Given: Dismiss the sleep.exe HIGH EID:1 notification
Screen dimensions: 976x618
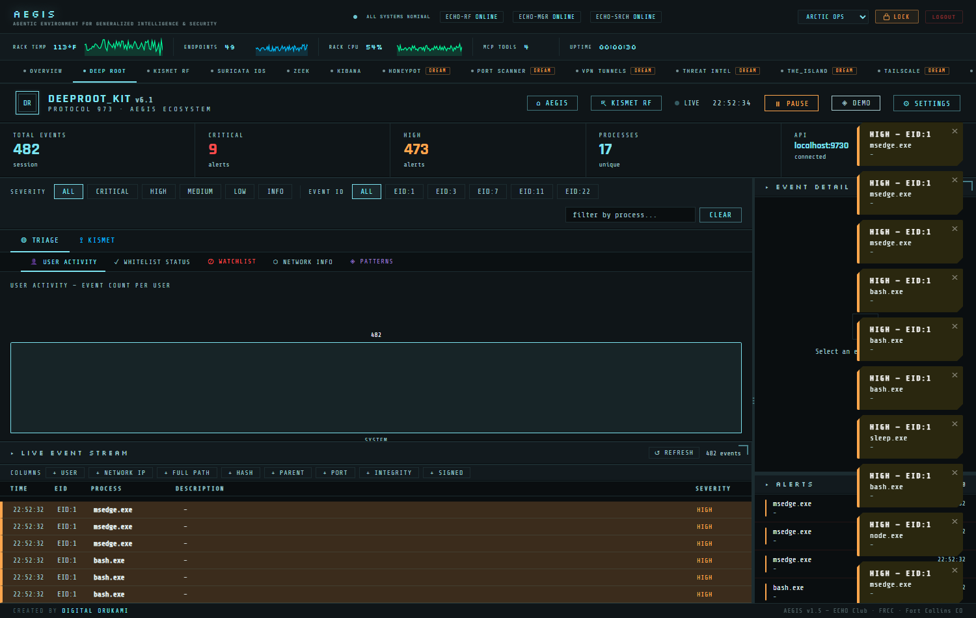Looking at the screenshot, I should [x=955, y=424].
